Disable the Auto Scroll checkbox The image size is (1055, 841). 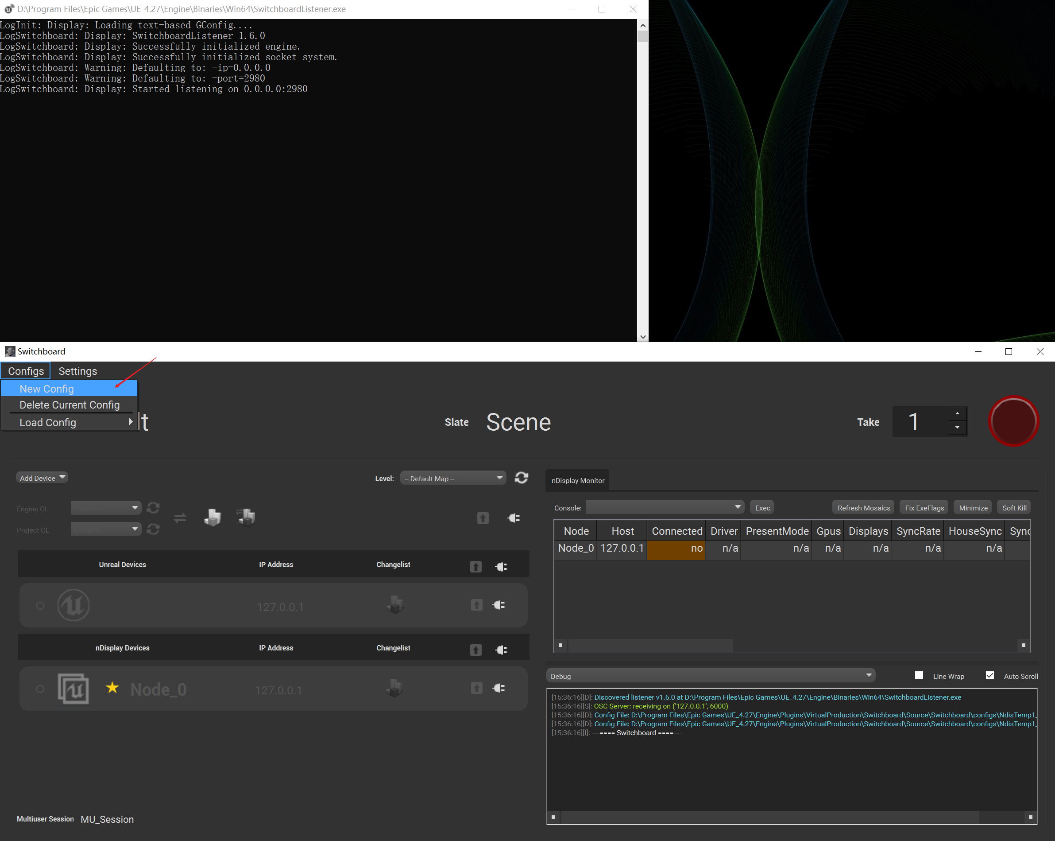989,675
